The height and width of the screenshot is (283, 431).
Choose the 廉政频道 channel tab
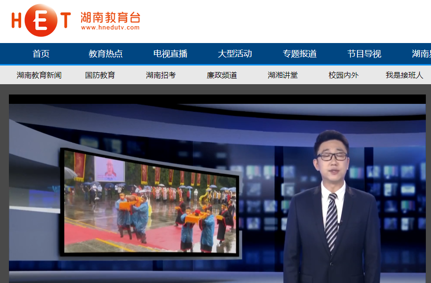[222, 75]
